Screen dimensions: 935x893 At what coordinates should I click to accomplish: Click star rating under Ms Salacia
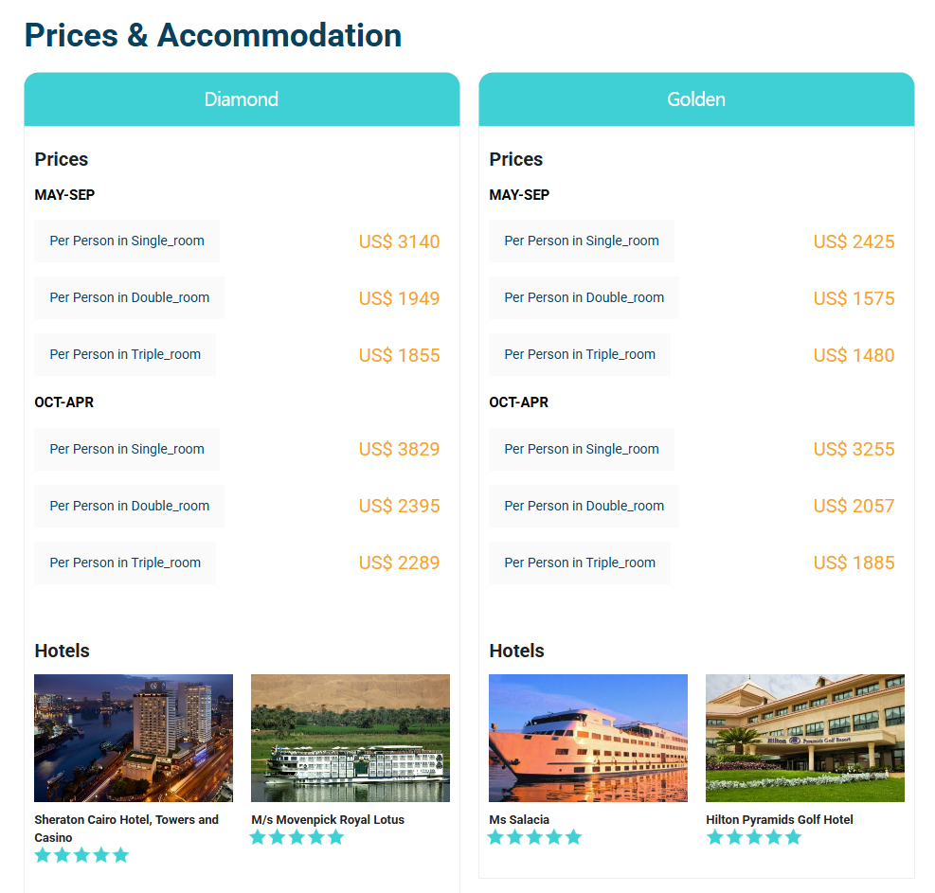point(535,837)
